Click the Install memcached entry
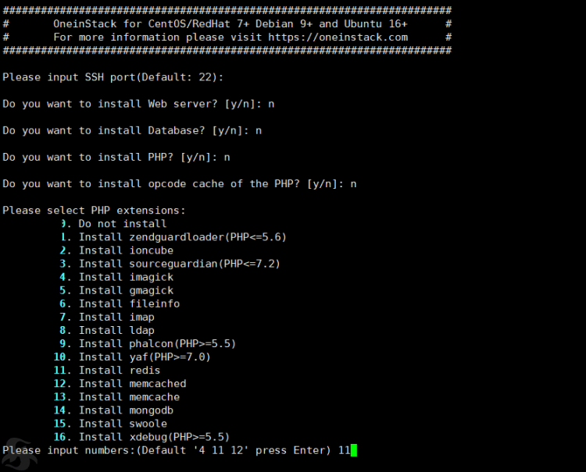 pos(120,384)
